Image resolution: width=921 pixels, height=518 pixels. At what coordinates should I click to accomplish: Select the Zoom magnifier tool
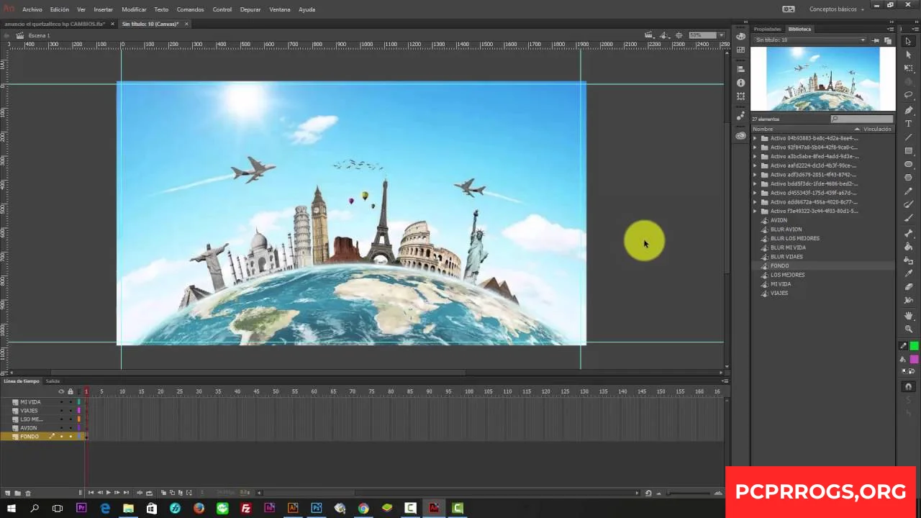coord(908,329)
